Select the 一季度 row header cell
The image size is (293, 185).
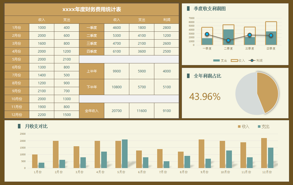[x=92, y=27]
